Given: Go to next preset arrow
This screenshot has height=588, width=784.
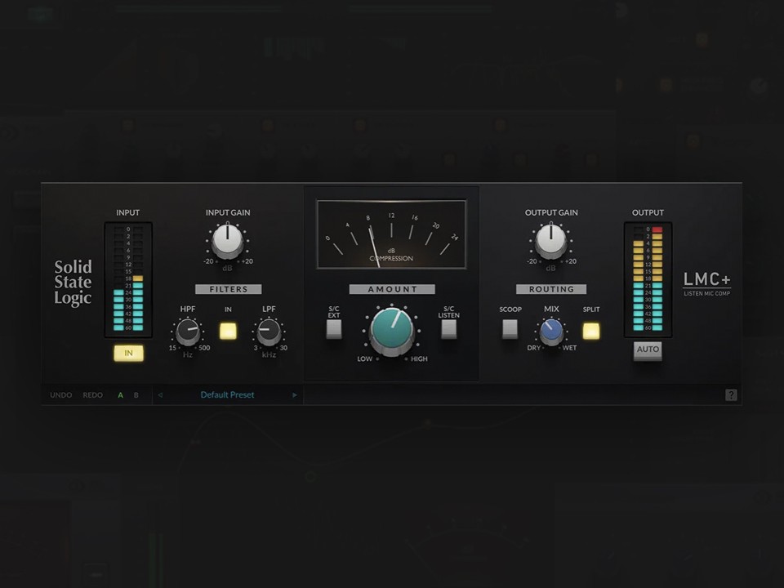Looking at the screenshot, I should (x=295, y=395).
